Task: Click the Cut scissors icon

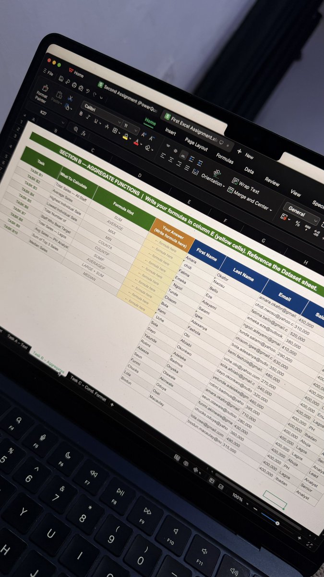Action: 70,99
